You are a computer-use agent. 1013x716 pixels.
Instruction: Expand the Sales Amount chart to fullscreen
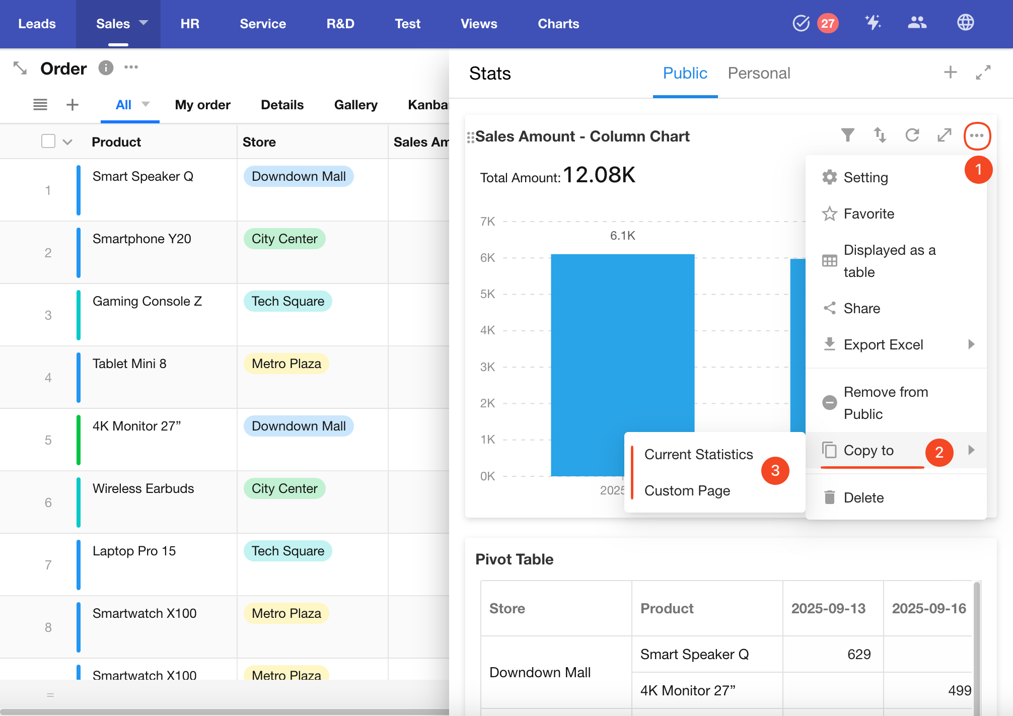944,135
